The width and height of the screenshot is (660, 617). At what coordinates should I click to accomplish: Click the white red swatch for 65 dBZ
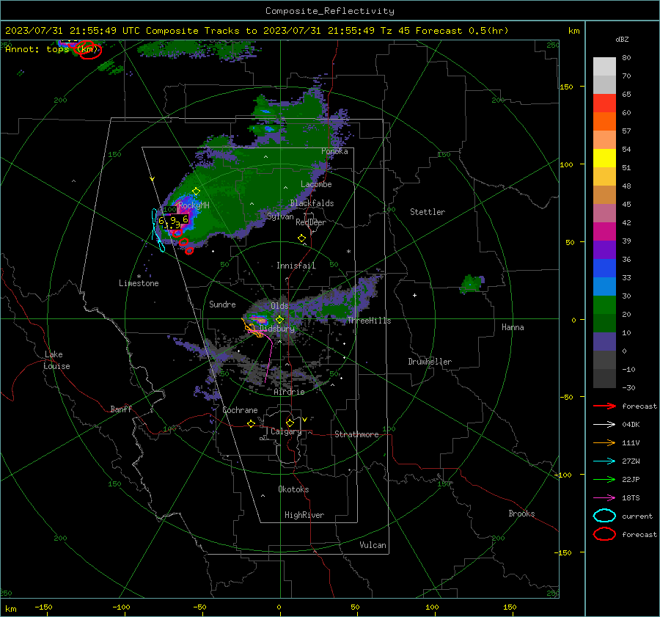point(604,103)
